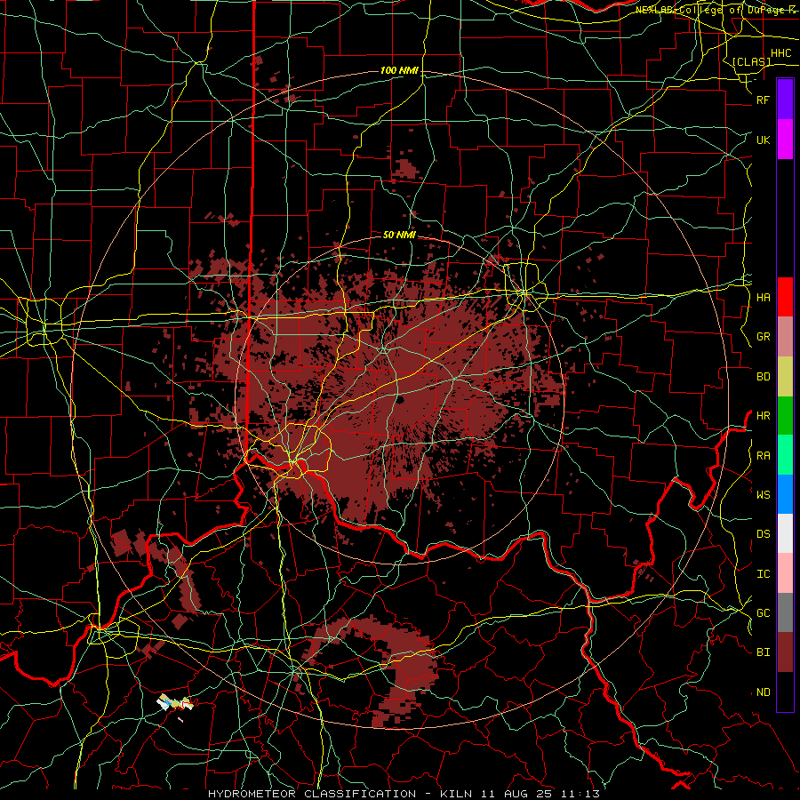Click the 'ND' legend label
Viewport: 800px width, 800px height.
[x=763, y=692]
